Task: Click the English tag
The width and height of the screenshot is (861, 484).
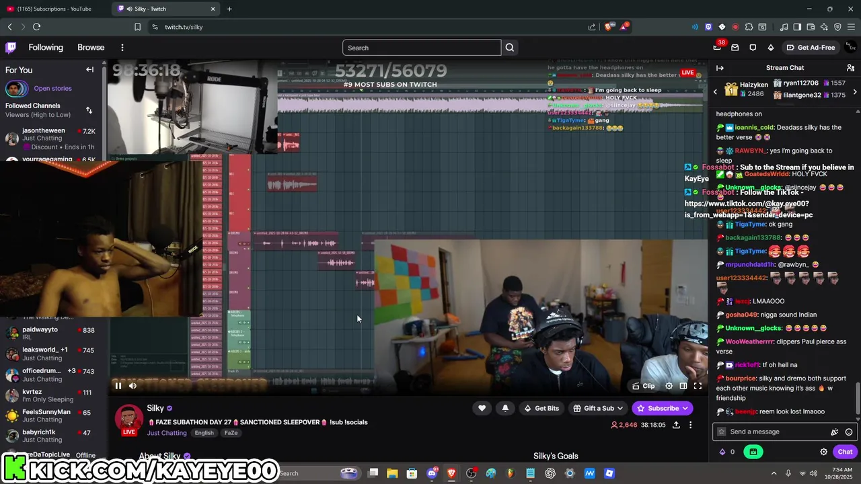Action: [x=204, y=433]
